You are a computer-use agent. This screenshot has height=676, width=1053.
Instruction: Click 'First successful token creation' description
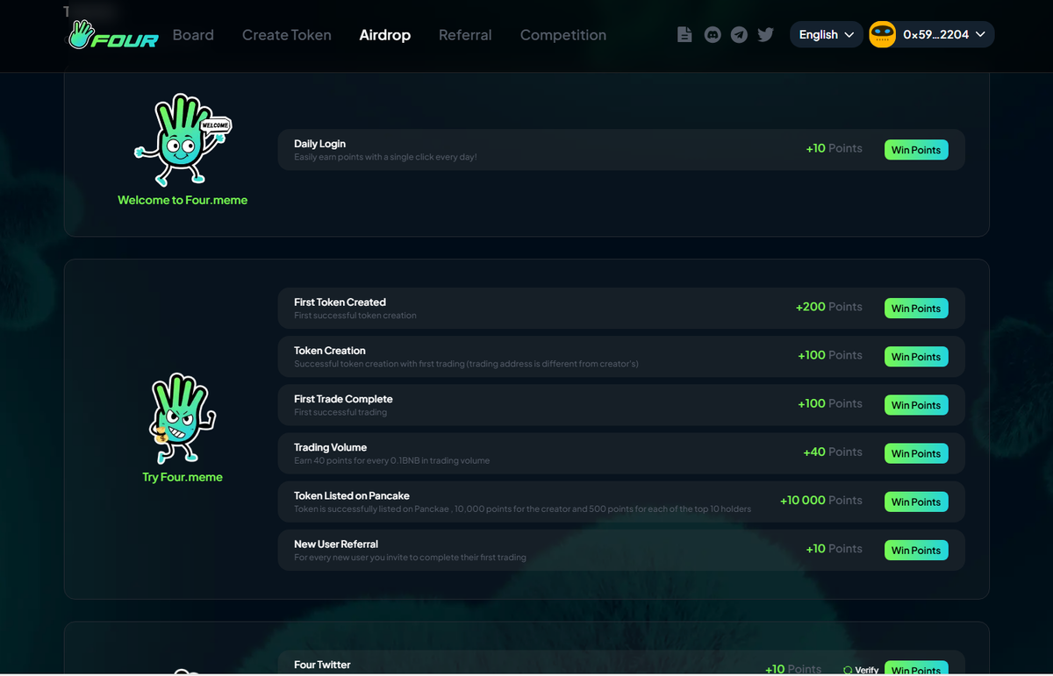coord(355,316)
